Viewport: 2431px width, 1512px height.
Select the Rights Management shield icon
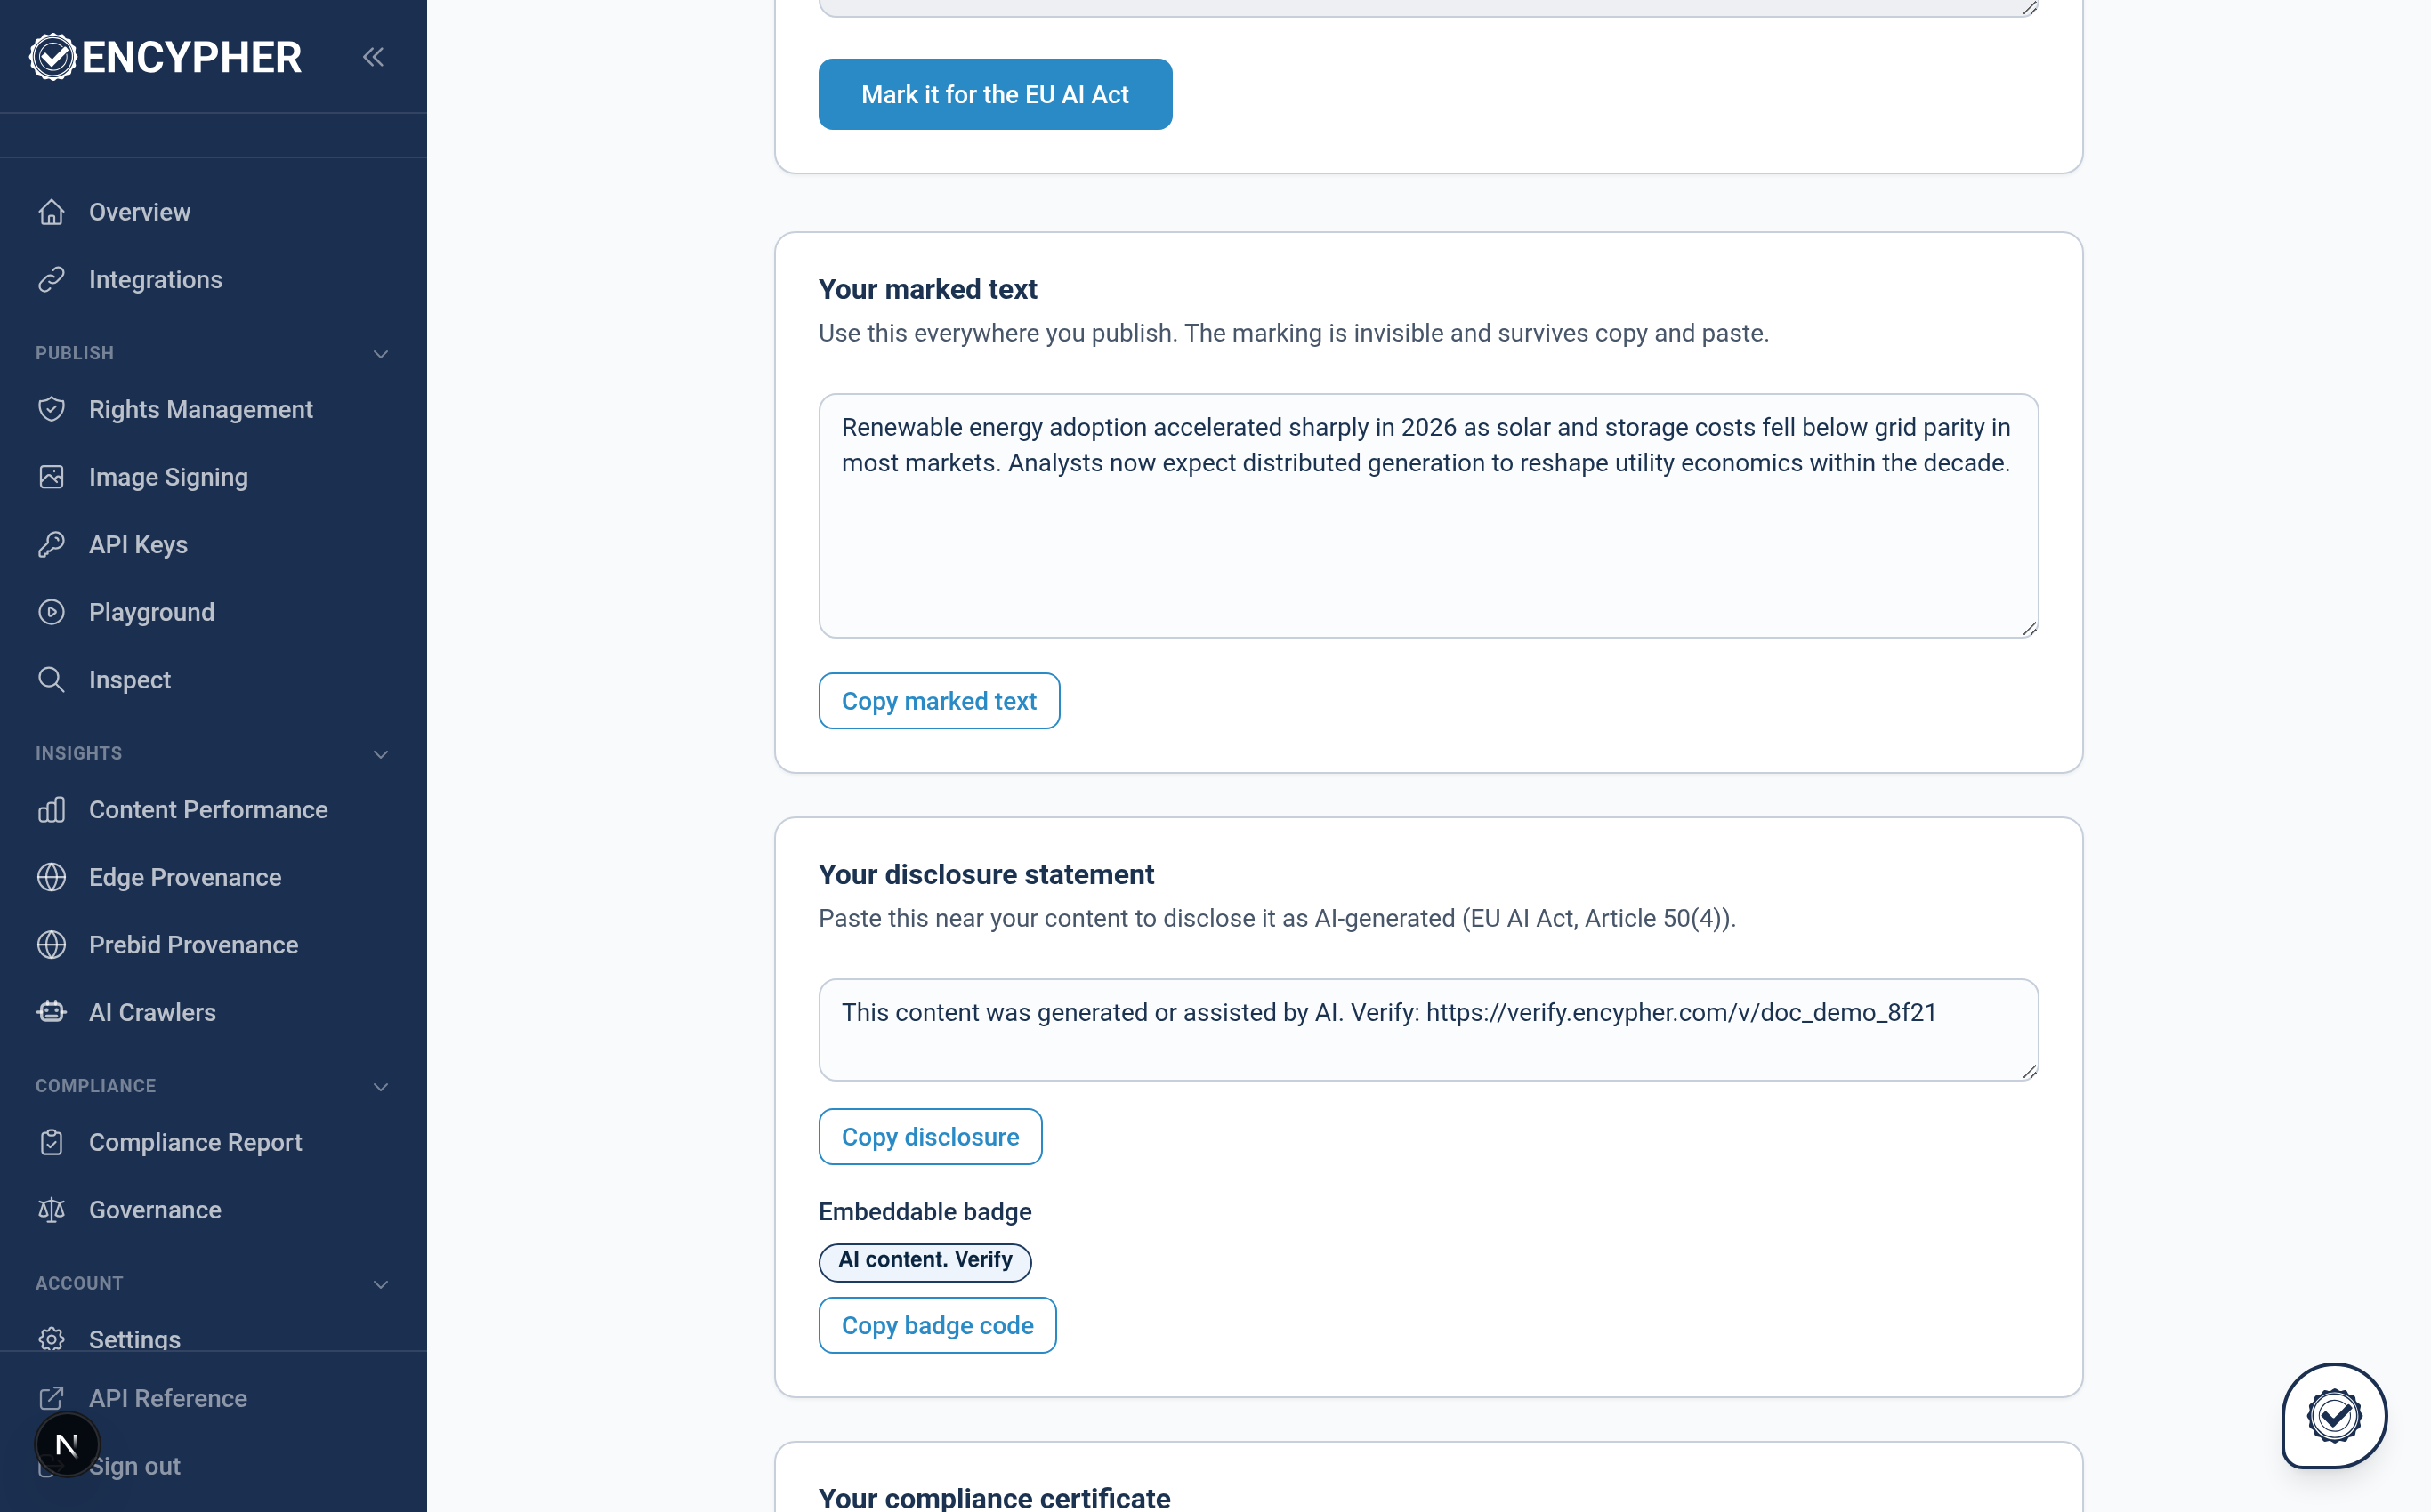coord(52,409)
